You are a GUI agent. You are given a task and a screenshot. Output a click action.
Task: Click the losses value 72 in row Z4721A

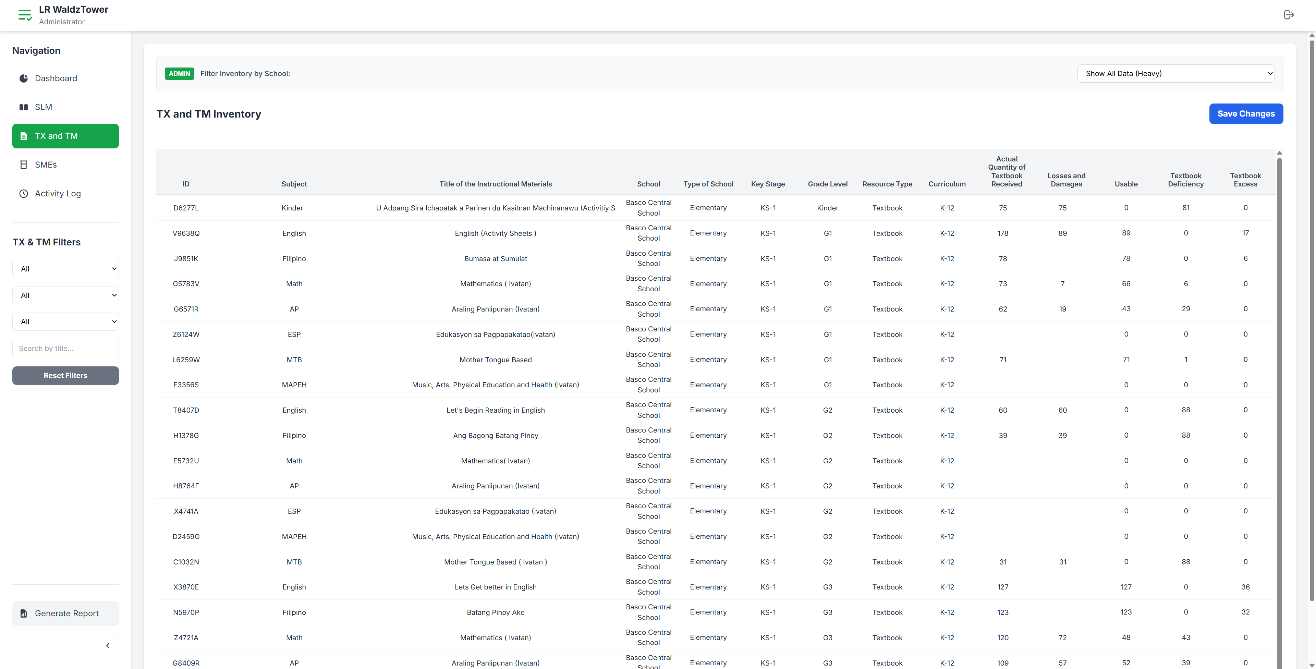pyautogui.click(x=1063, y=637)
